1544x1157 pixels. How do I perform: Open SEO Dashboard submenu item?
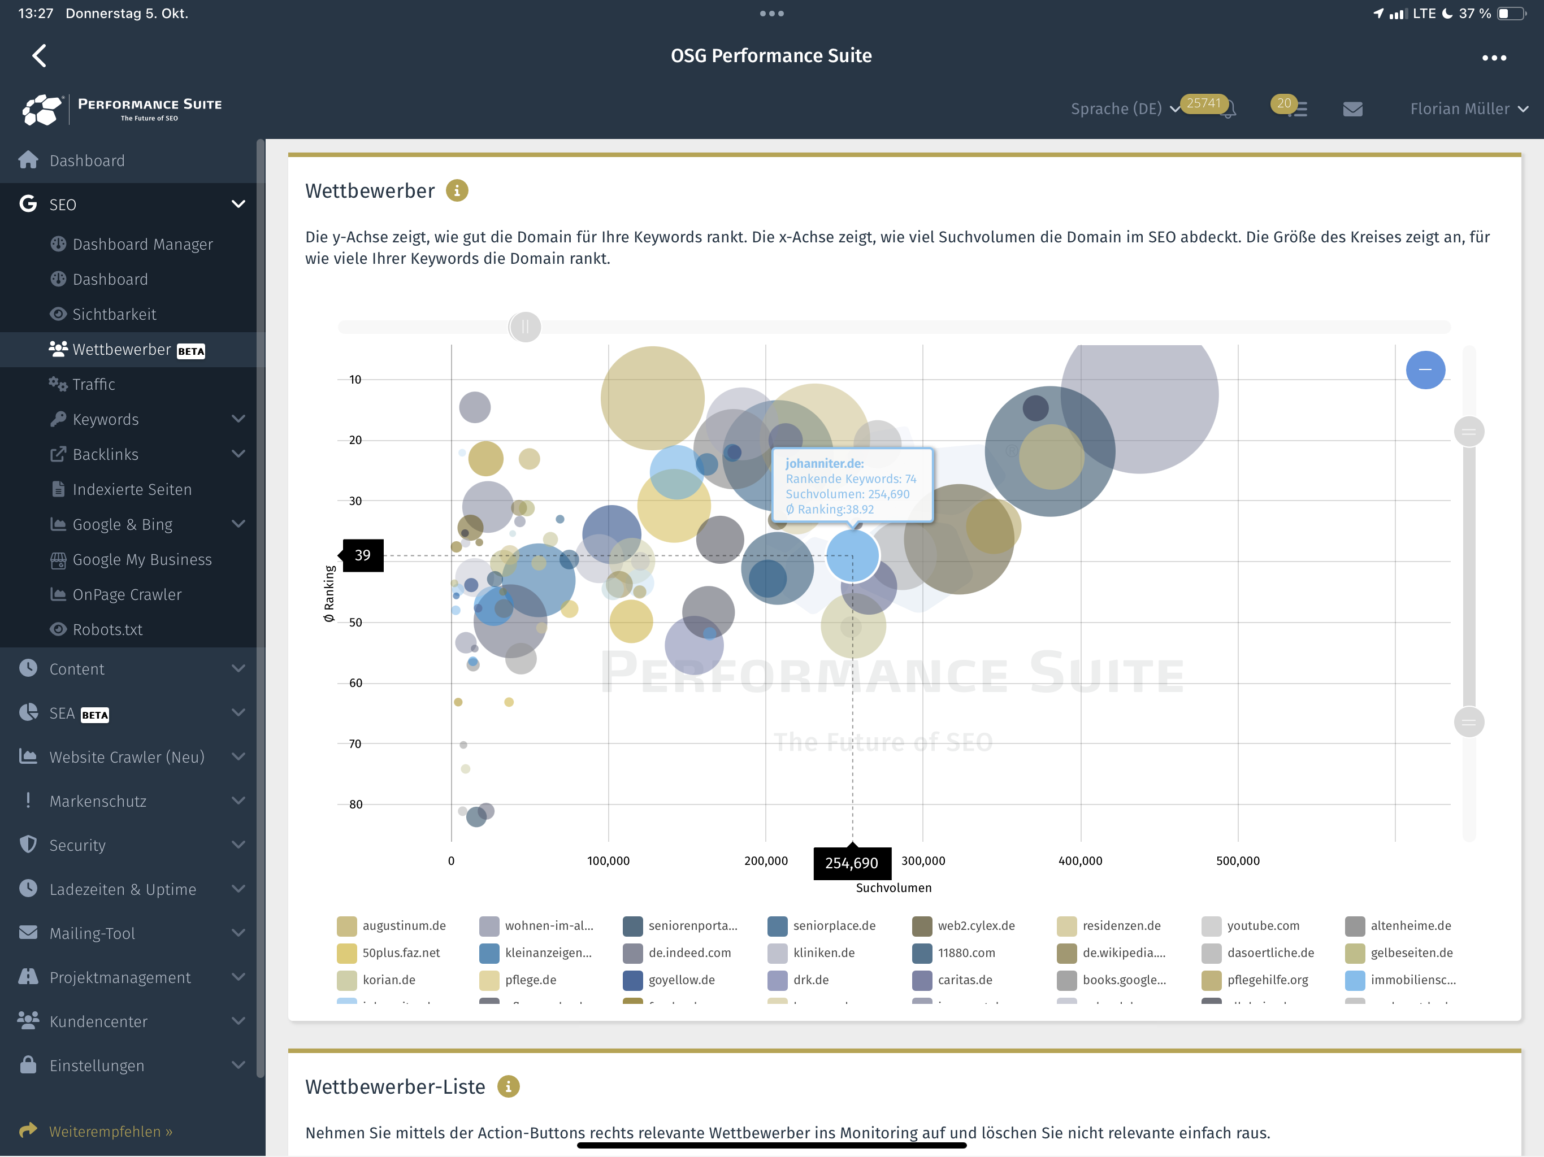pyautogui.click(x=110, y=279)
